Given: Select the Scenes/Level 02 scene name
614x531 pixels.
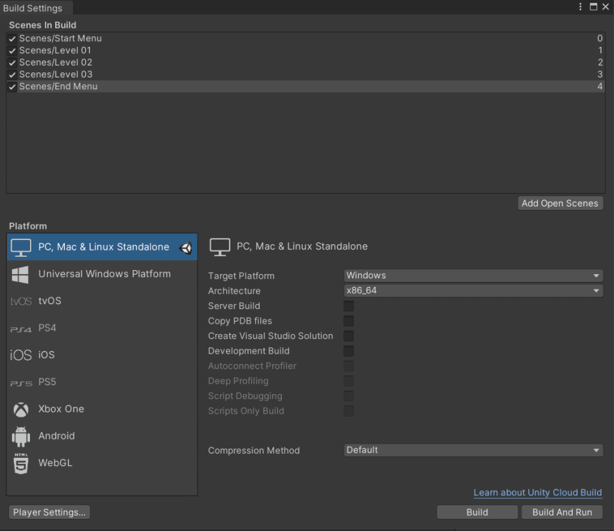Looking at the screenshot, I should pyautogui.click(x=56, y=62).
